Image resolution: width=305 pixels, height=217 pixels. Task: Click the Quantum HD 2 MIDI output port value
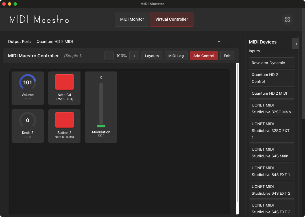(x=55, y=42)
